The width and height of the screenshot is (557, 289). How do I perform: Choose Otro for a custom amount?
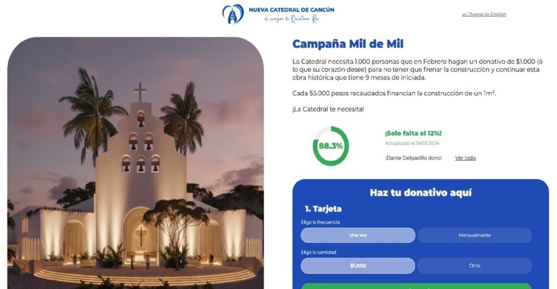474,266
